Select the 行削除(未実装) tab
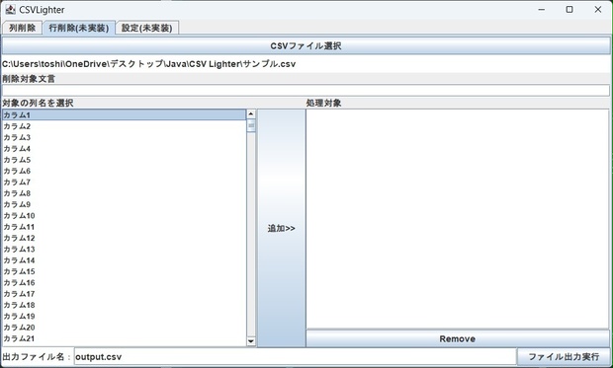 click(x=78, y=28)
